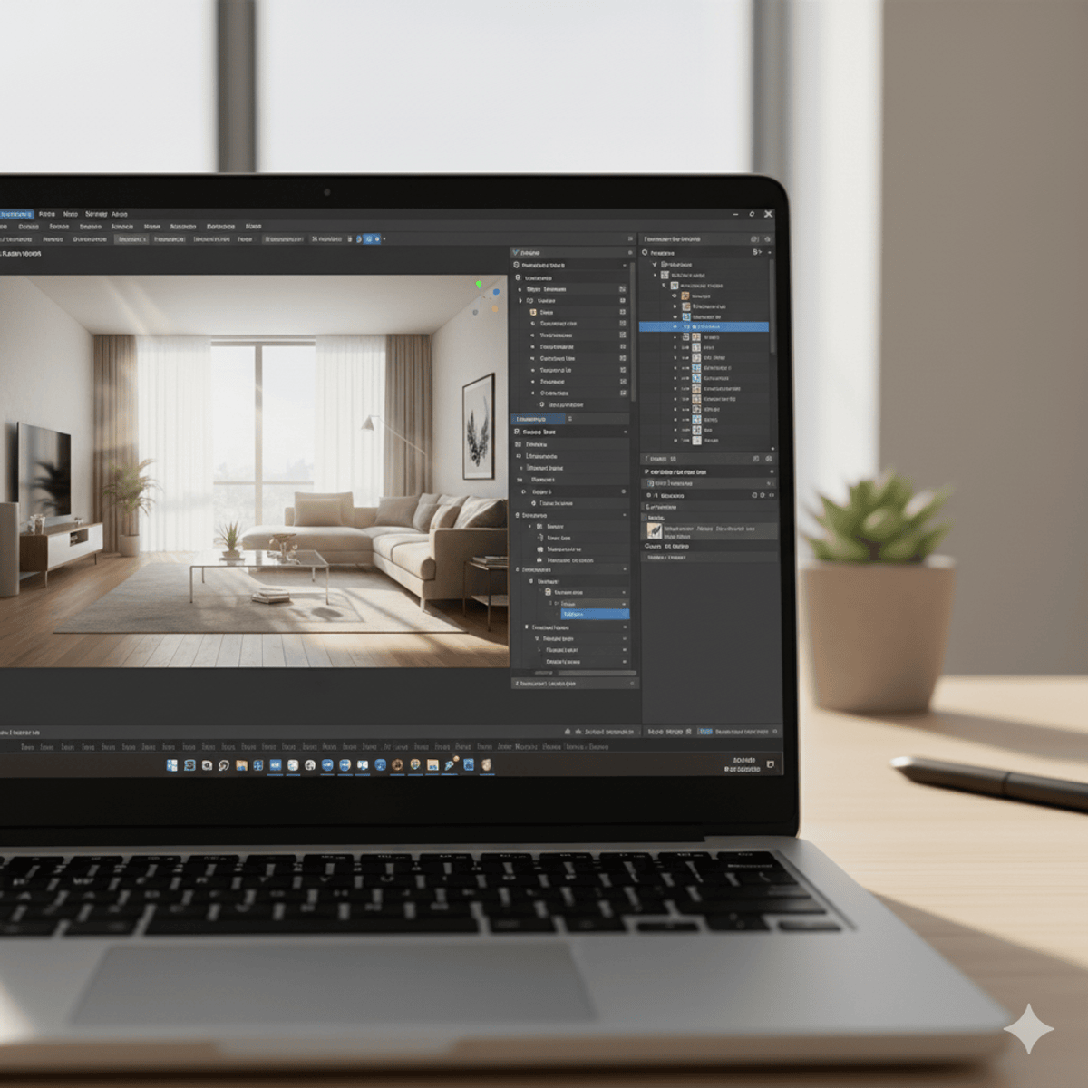Toggle the checkbox on the orange shield icon row

click(x=623, y=312)
